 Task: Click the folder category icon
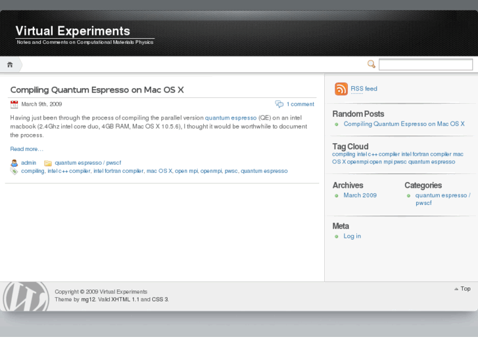click(48, 163)
